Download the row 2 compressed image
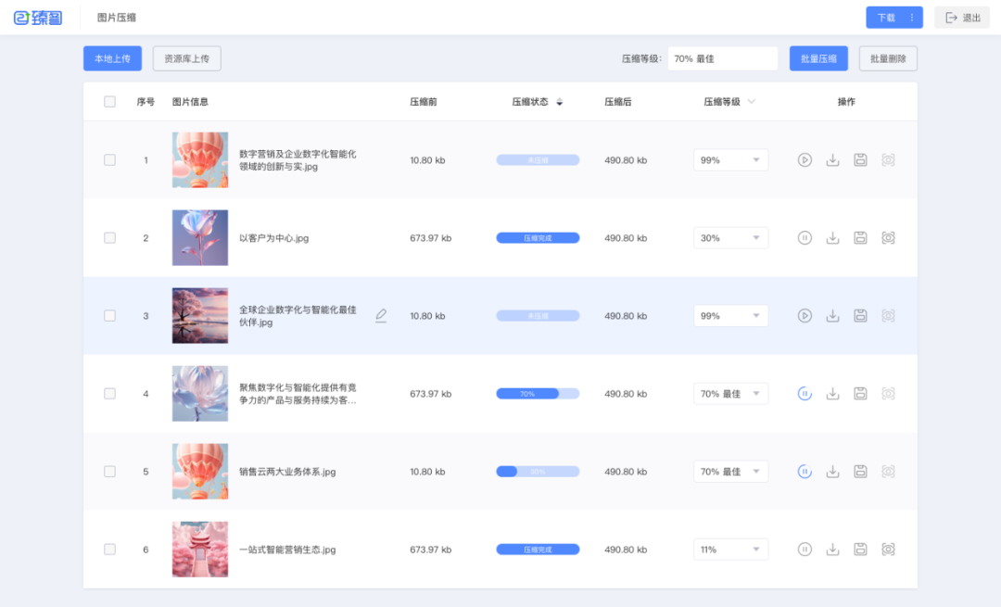Image resolution: width=1001 pixels, height=607 pixels. tap(832, 238)
